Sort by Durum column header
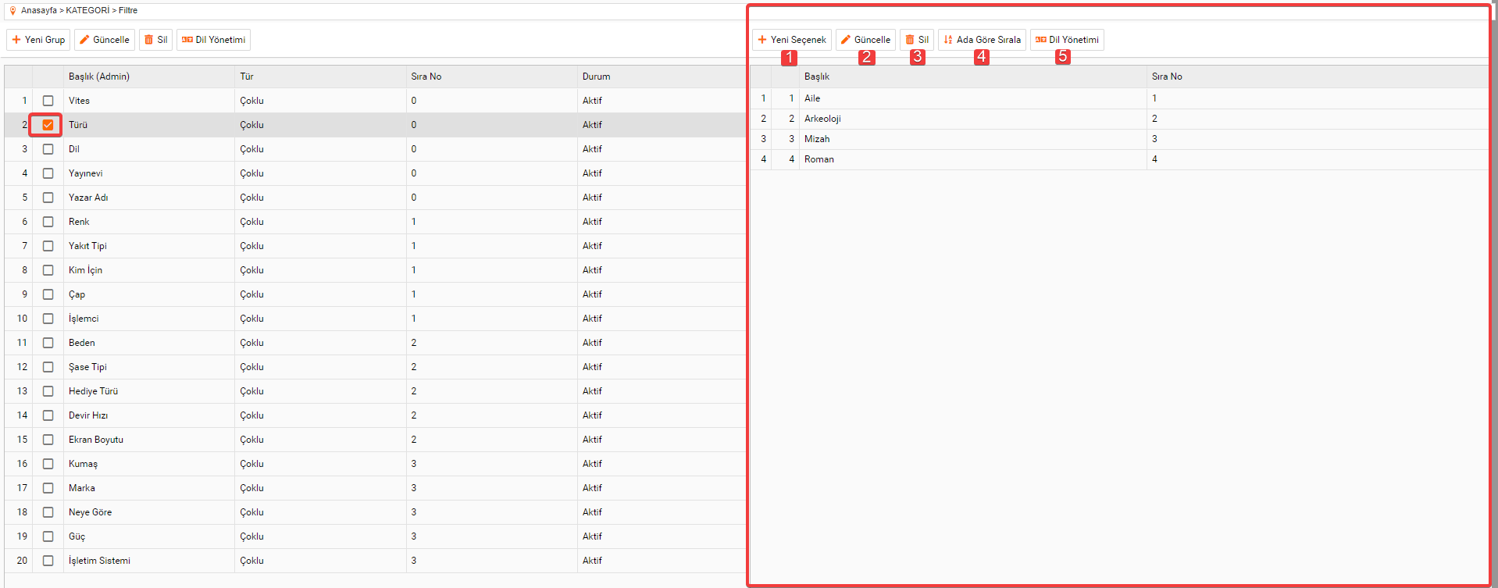 point(597,77)
